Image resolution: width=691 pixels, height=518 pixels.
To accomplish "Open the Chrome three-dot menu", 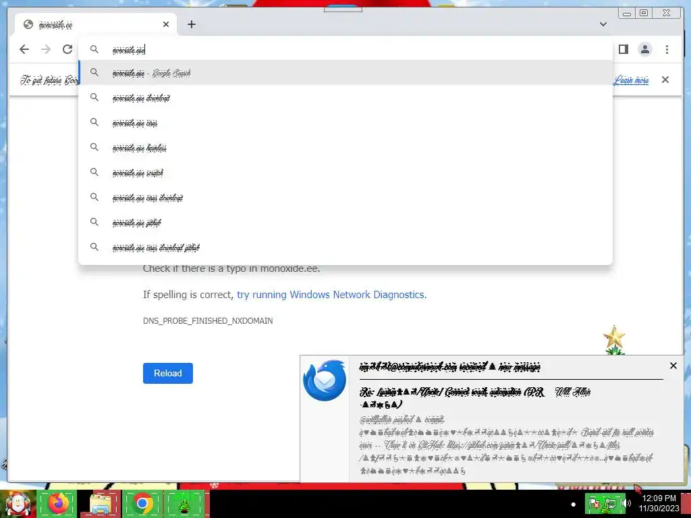I will tap(667, 49).
